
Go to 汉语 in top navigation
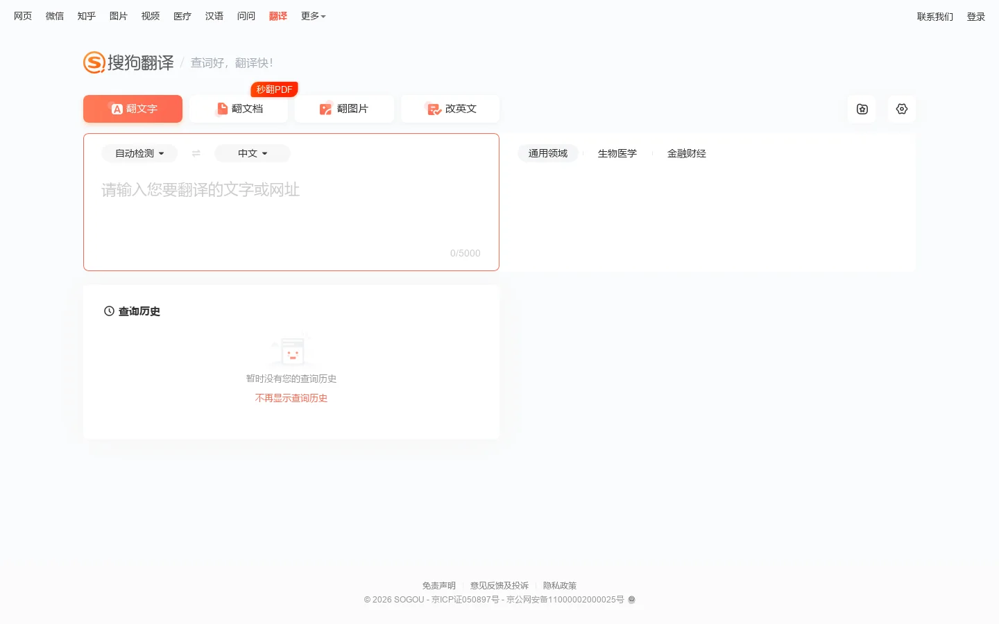coord(214,16)
